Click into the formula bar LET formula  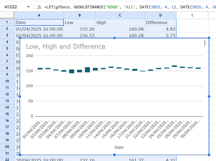pyautogui.click(x=129, y=7)
